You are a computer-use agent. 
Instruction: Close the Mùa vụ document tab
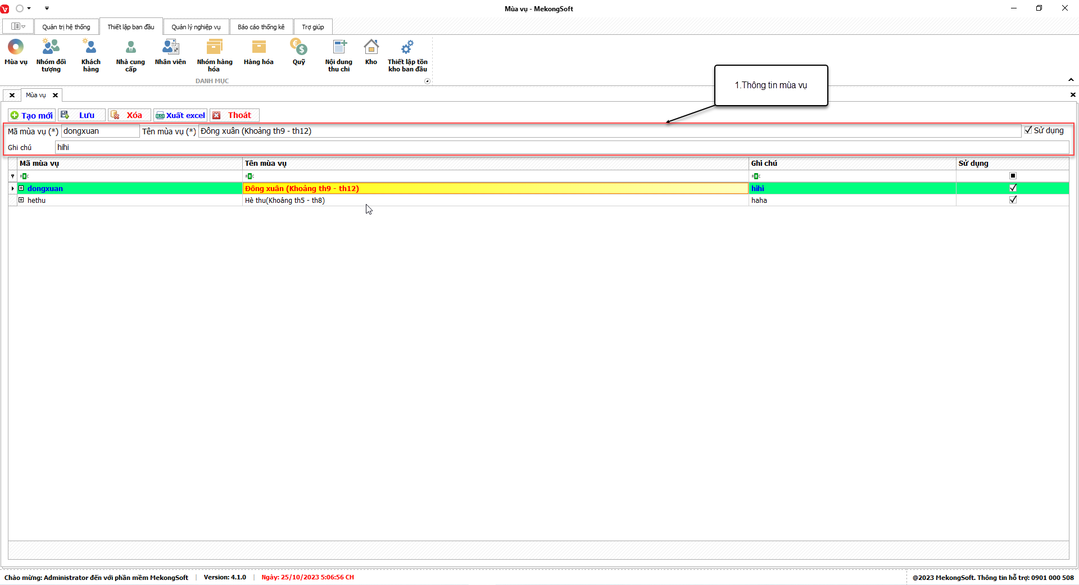pos(55,96)
